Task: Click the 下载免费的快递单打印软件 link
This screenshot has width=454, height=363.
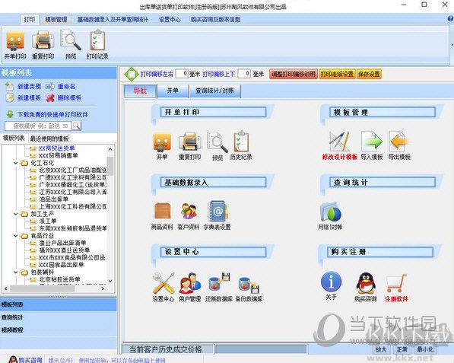Action: [52, 114]
